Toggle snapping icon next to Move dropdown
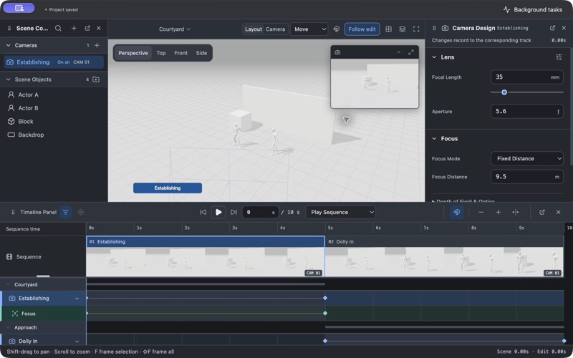 [x=336, y=29]
